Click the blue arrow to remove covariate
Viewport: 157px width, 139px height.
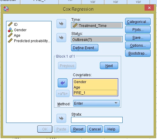click(63, 83)
